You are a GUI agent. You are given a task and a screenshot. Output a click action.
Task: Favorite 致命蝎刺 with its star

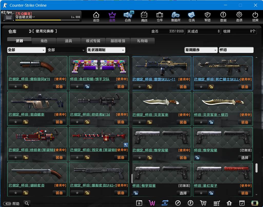16,122
